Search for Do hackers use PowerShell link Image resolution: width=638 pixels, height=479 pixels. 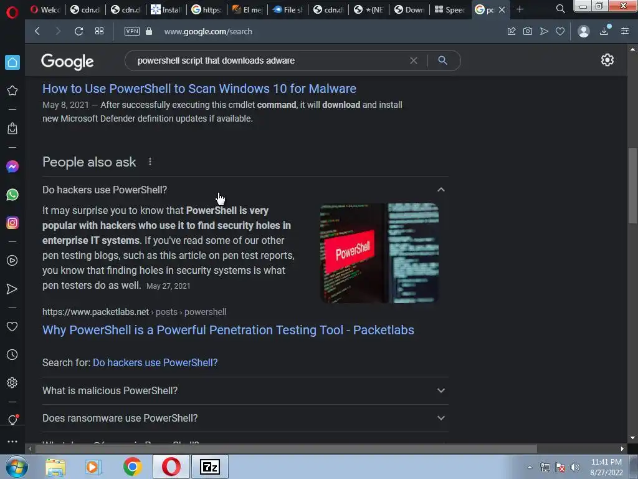[x=155, y=362]
